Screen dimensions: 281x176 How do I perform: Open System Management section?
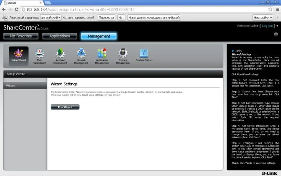click(x=122, y=56)
